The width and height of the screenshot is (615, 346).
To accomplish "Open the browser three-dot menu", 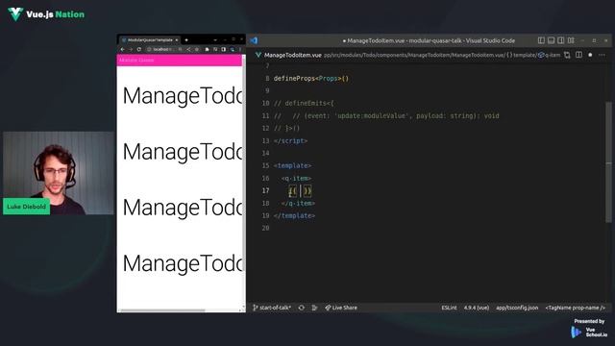I will 240,49.
